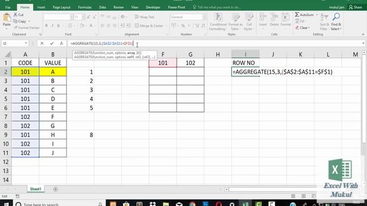Click the yellow cell with value A
367x206 pixels.
53,72
